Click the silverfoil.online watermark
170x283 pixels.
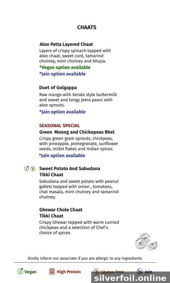click(130, 278)
